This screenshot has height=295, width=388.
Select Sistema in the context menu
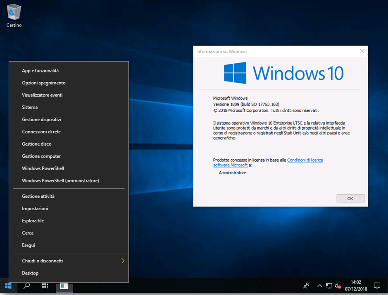pyautogui.click(x=69, y=107)
